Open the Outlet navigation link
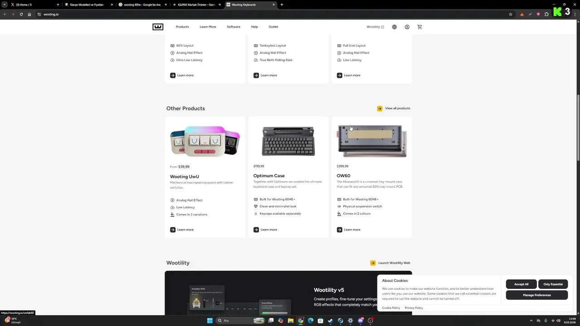 pos(273,27)
